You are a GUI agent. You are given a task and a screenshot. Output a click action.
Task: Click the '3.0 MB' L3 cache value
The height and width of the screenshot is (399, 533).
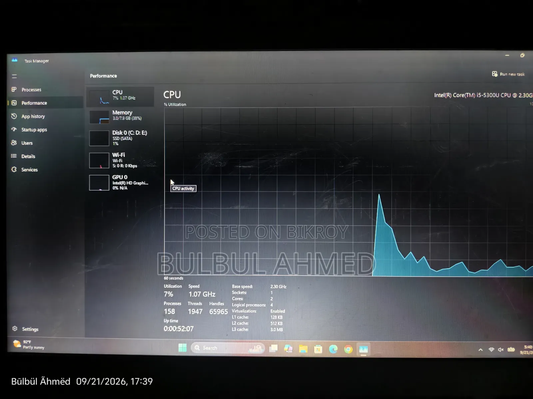click(276, 330)
